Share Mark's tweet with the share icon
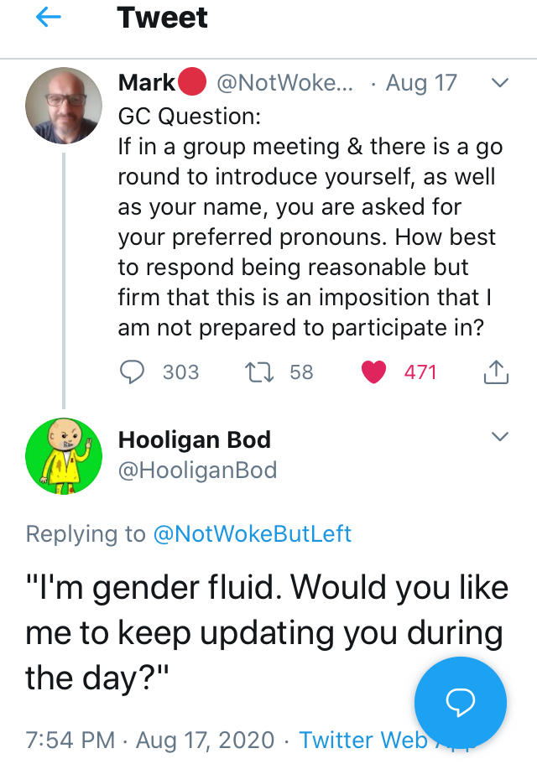The height and width of the screenshot is (764, 537). [496, 372]
